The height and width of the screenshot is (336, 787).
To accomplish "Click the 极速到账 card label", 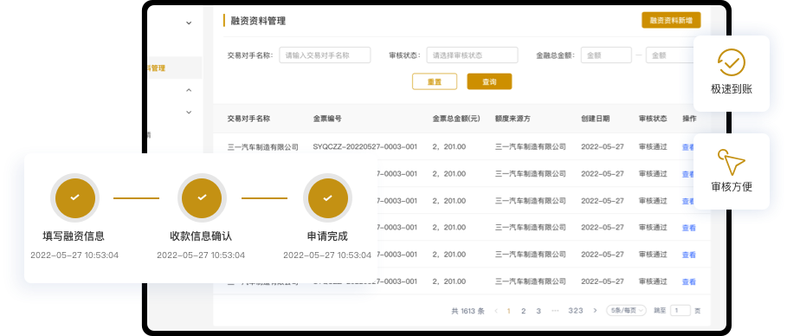I will [732, 89].
